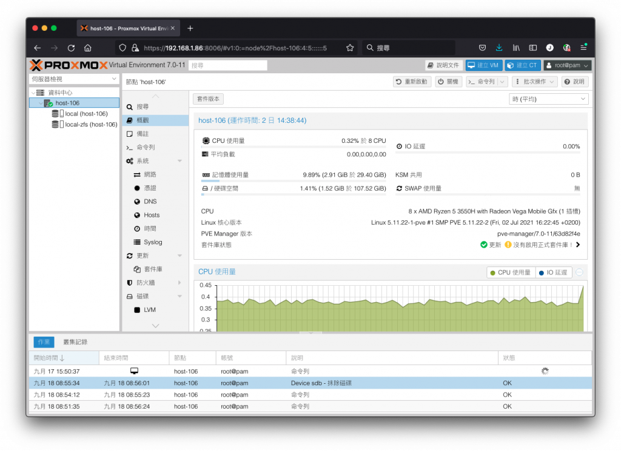Open 套件庫 repositories page
The height and width of the screenshot is (451, 621).
[155, 269]
